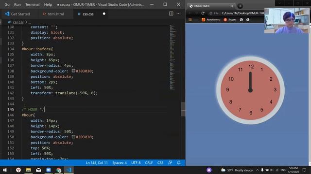Viewport: 311px width, 174px height.
Task: Click the purple Alice assistant tray icon
Action: coord(209,170)
